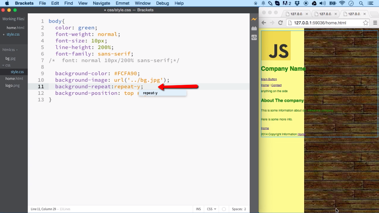Open logo.png in project tree
The image size is (379, 213).
pos(12,85)
